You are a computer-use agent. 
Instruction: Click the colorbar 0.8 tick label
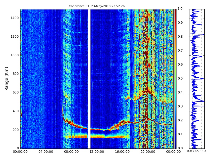click(180, 37)
